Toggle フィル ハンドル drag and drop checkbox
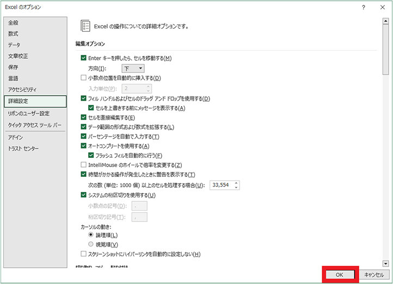The height and width of the screenshot is (284, 393). pyautogui.click(x=83, y=98)
